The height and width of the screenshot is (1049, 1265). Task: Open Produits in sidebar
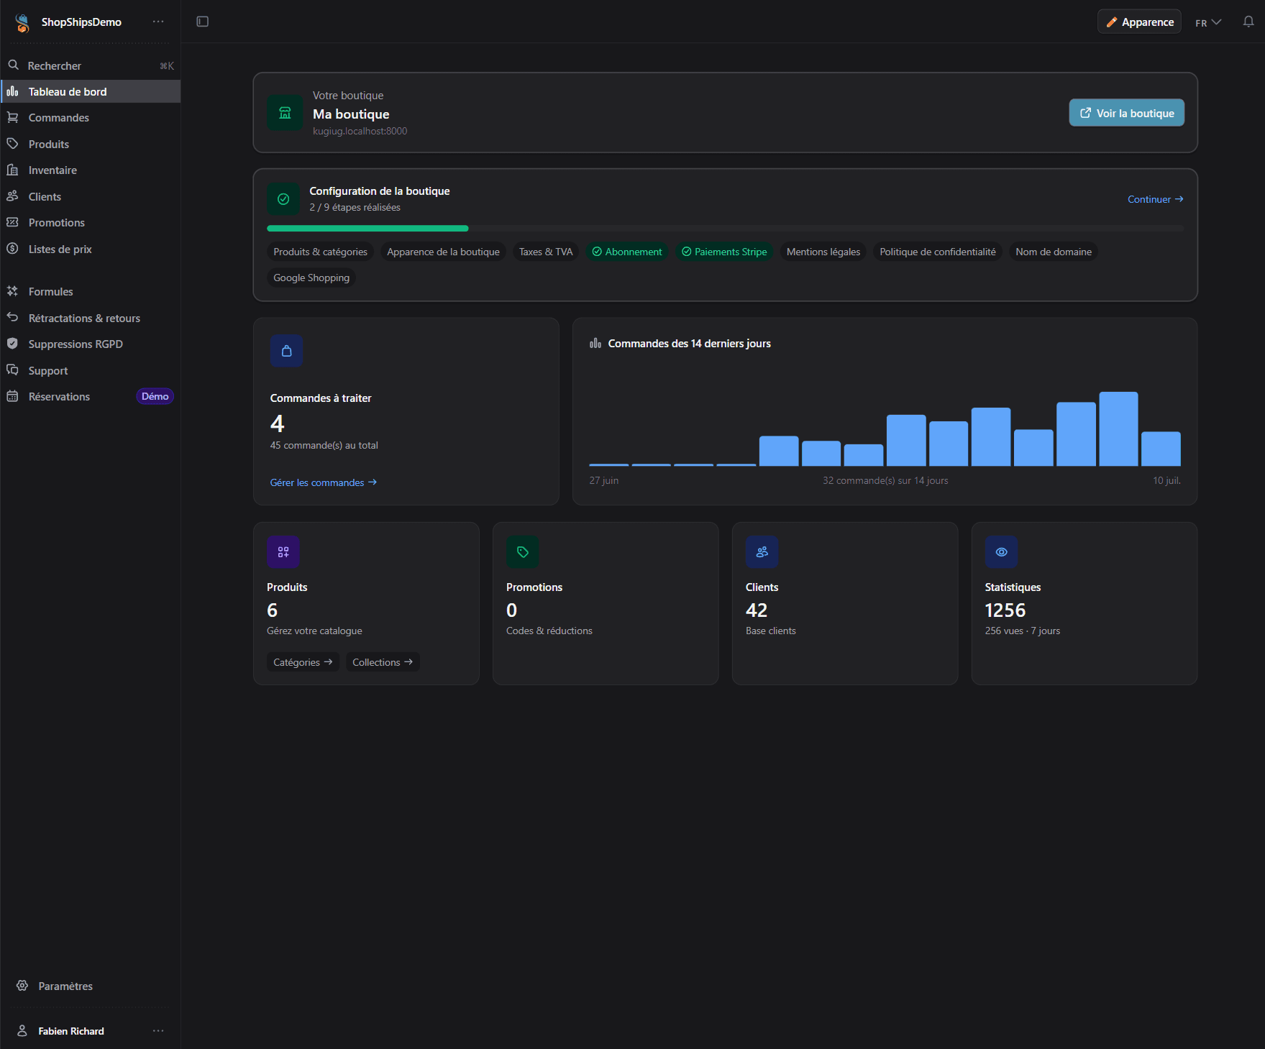[x=91, y=144]
